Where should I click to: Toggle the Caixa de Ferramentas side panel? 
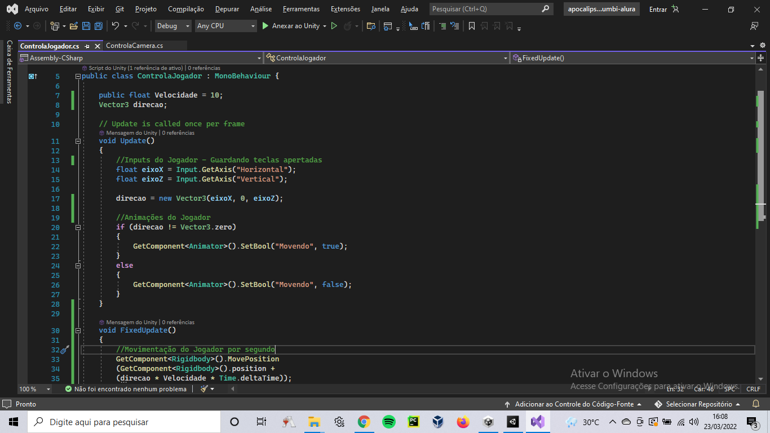[9, 72]
